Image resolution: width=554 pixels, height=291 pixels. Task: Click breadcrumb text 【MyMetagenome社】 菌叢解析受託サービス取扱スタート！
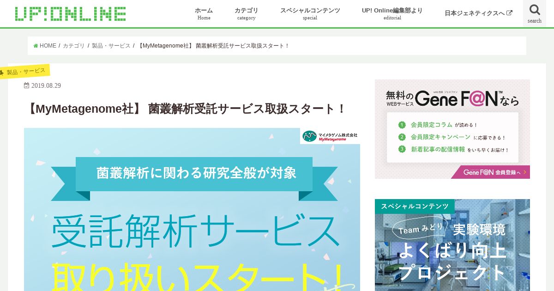(x=213, y=46)
